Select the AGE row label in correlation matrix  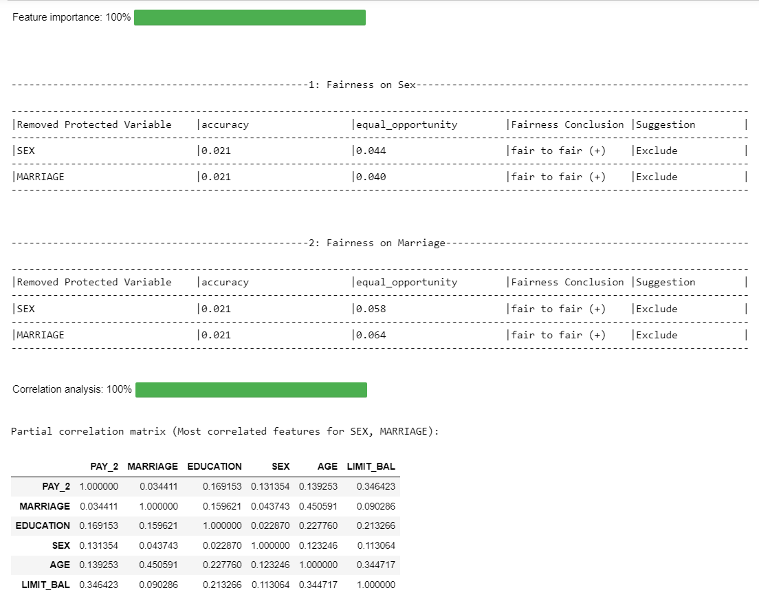click(59, 565)
